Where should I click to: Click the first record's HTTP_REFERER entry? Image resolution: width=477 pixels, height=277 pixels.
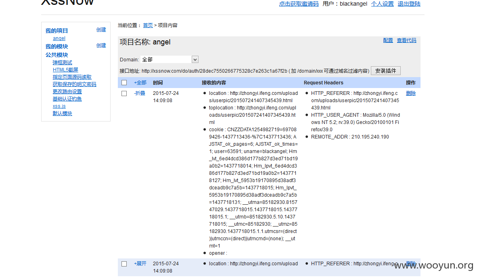point(355,101)
